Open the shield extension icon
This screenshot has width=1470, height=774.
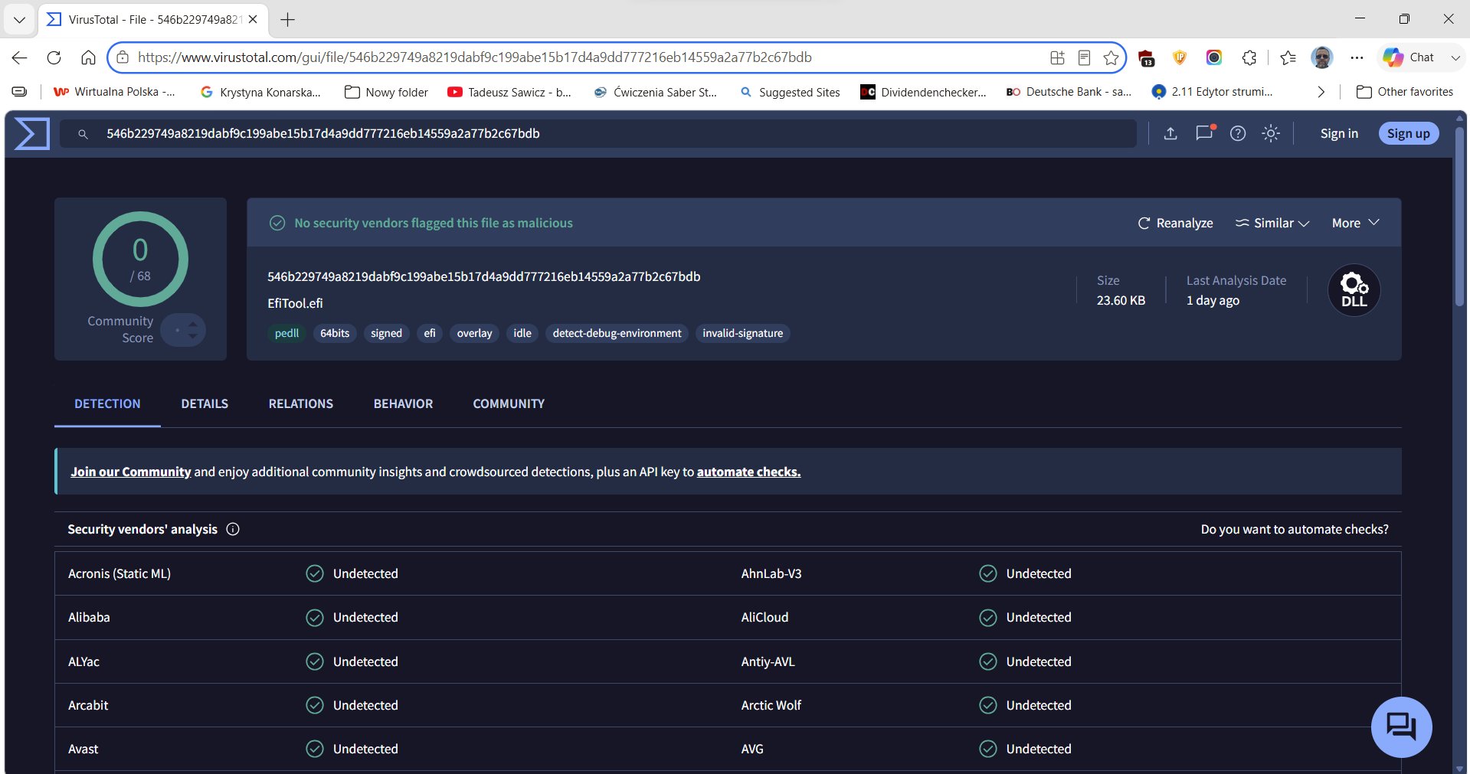[1180, 57]
